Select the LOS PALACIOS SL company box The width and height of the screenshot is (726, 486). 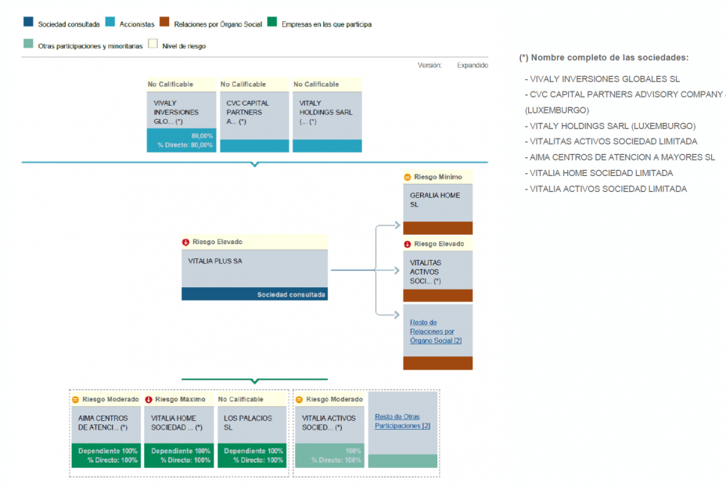point(253,423)
